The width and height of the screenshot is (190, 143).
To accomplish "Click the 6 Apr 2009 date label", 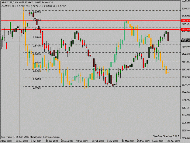I will pyautogui.click(x=158, y=141).
